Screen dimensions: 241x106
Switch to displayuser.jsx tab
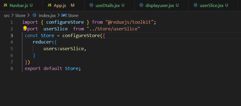[x=161, y=5]
